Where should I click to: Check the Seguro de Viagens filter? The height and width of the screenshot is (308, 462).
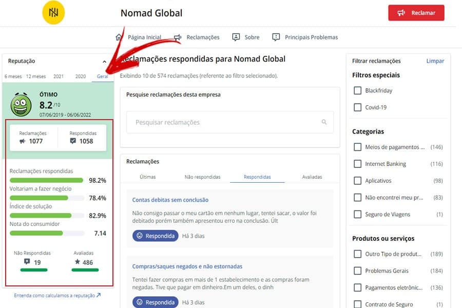point(357,214)
